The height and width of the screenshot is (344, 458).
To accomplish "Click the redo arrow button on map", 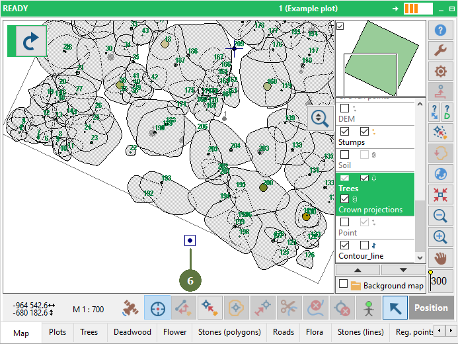I will (x=30, y=41).
